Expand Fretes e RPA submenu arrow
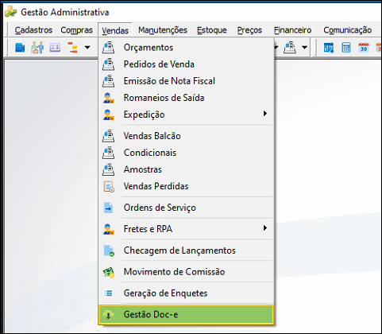Image resolution: width=382 pixels, height=334 pixels. coord(264,228)
